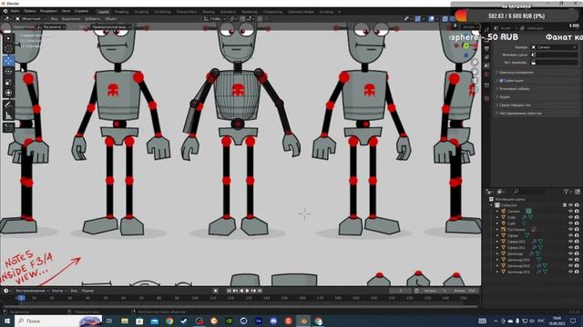
Task: Click the green Y axis on navigation gizmo
Action: click(x=465, y=45)
